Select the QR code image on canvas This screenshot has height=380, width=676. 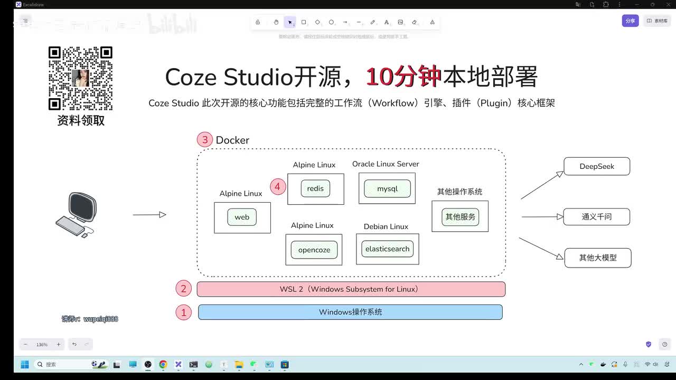(80, 78)
